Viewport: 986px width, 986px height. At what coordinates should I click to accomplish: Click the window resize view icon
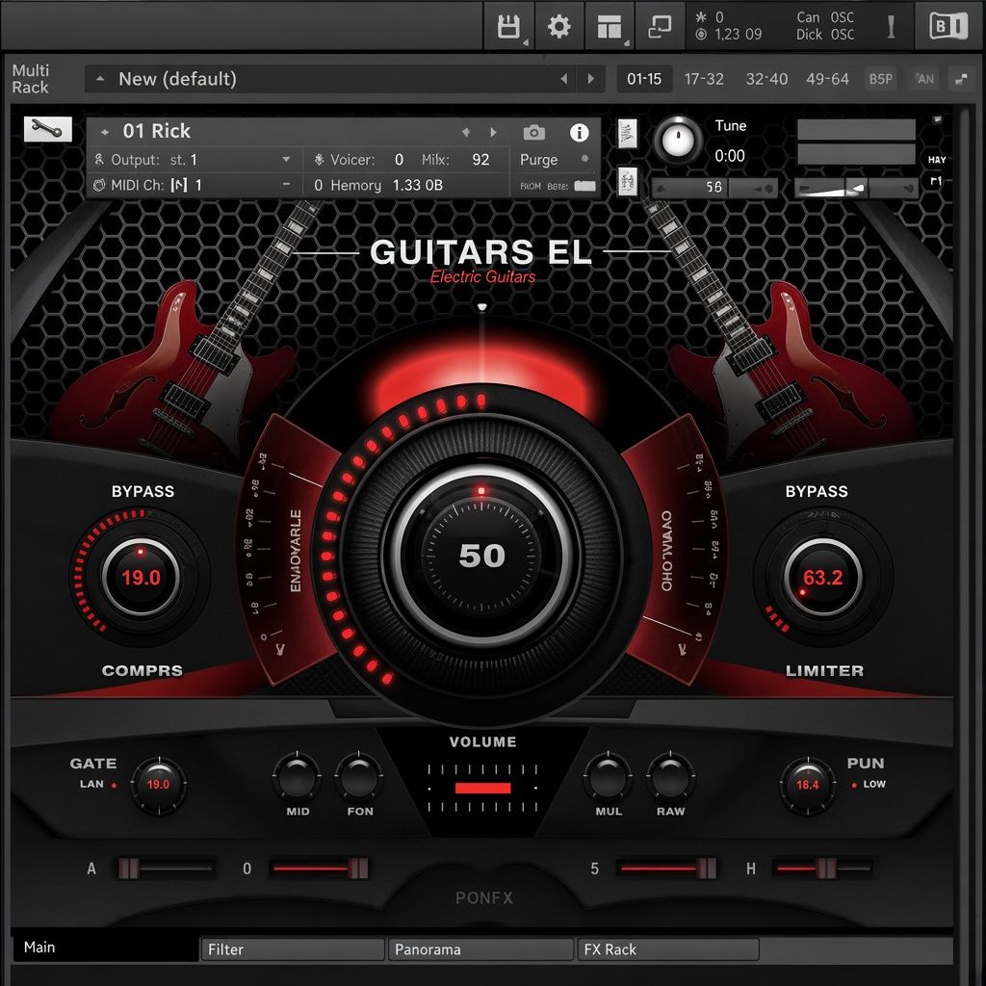click(x=660, y=26)
